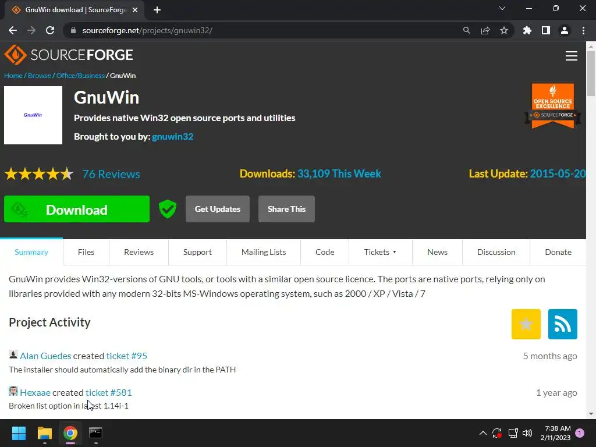The width and height of the screenshot is (596, 447).
Task: Click the scrollbar down arrow
Action: (x=591, y=414)
